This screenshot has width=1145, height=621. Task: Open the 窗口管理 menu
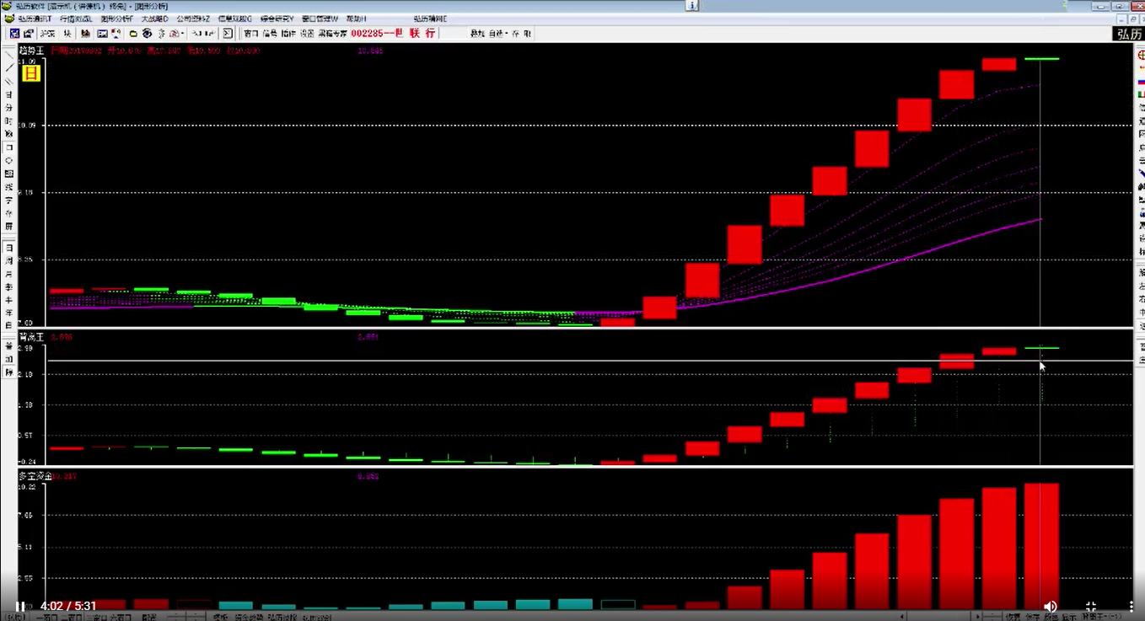pos(320,19)
